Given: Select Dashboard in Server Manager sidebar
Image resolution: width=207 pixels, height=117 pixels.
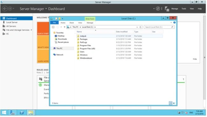Looking at the screenshot, I should coord(17,18).
